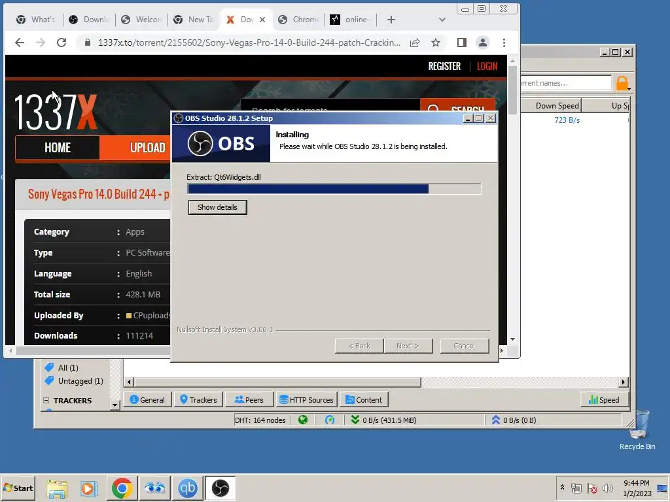Click the torrent list horizontal scrollbar left arrow

point(129,382)
